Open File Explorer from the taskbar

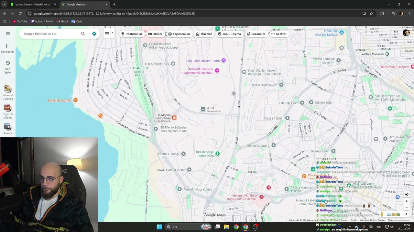(x=226, y=227)
